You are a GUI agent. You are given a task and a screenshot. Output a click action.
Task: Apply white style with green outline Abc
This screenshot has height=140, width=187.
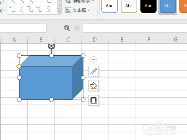coord(129,6)
